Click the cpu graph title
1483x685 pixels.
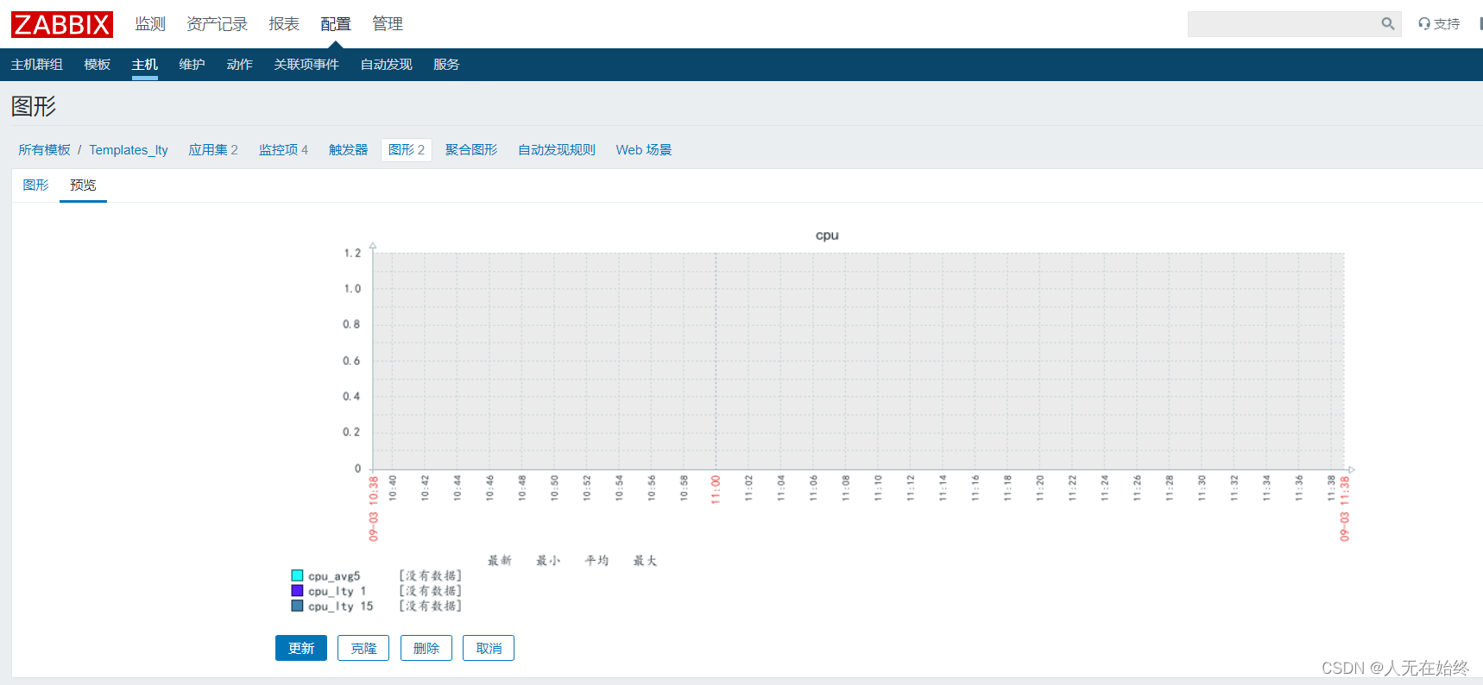[827, 236]
